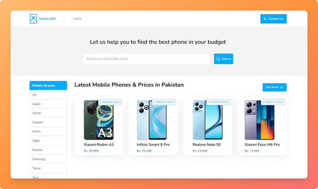
Task: Click the mobile phone search field
Action: click(146, 59)
